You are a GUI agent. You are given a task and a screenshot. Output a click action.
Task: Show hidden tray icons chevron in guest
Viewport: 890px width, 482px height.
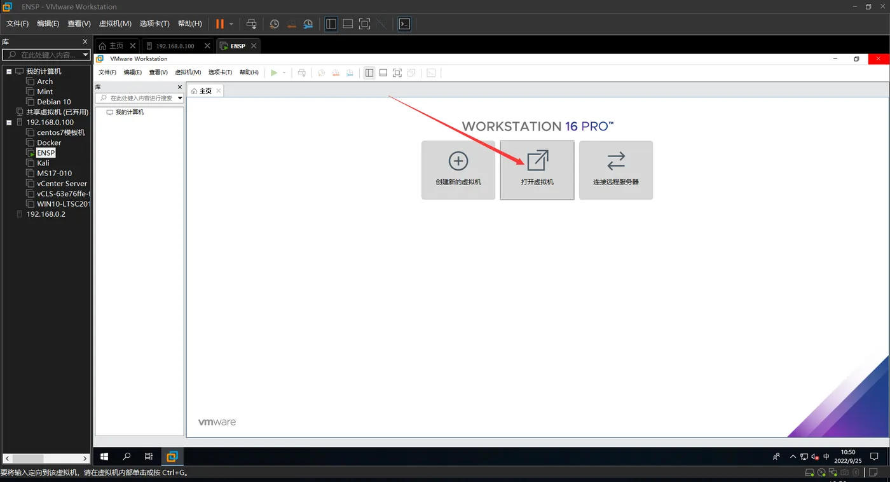[793, 457]
